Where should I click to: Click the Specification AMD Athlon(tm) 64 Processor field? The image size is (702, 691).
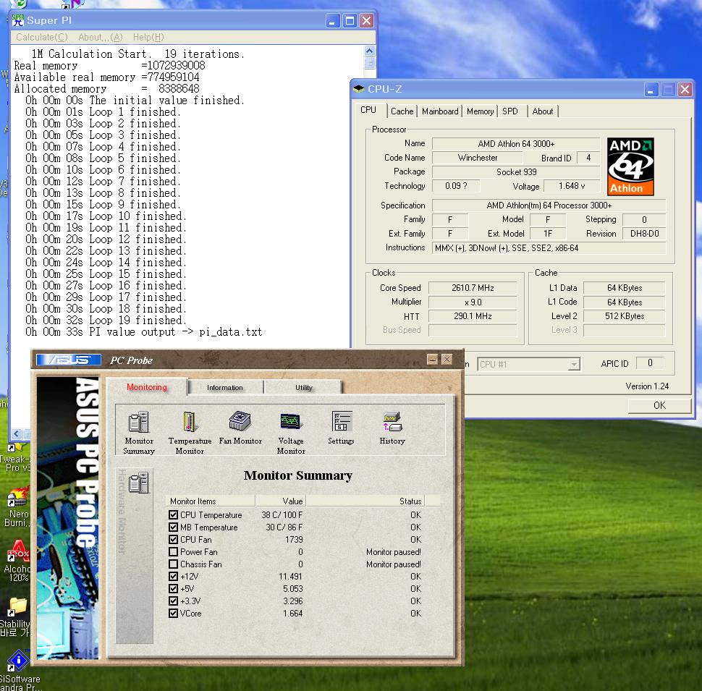click(x=549, y=205)
